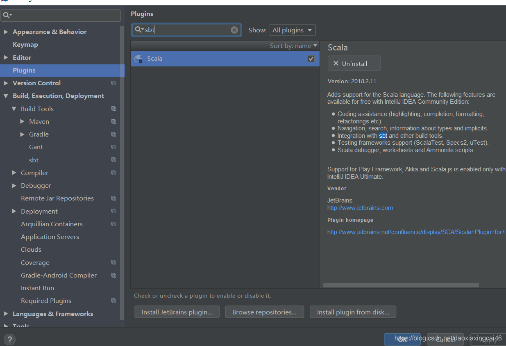The height and width of the screenshot is (346, 506).
Task: Click project-level icon beside sbt
Action: pyautogui.click(x=113, y=160)
